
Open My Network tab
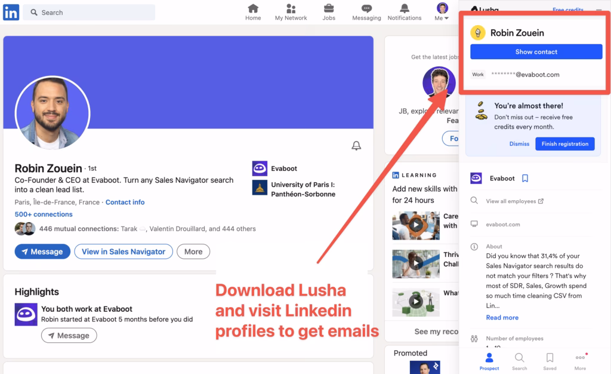point(291,12)
